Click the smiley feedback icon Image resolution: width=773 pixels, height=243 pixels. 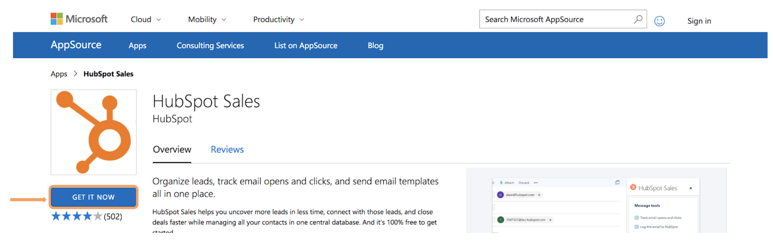pyautogui.click(x=659, y=21)
